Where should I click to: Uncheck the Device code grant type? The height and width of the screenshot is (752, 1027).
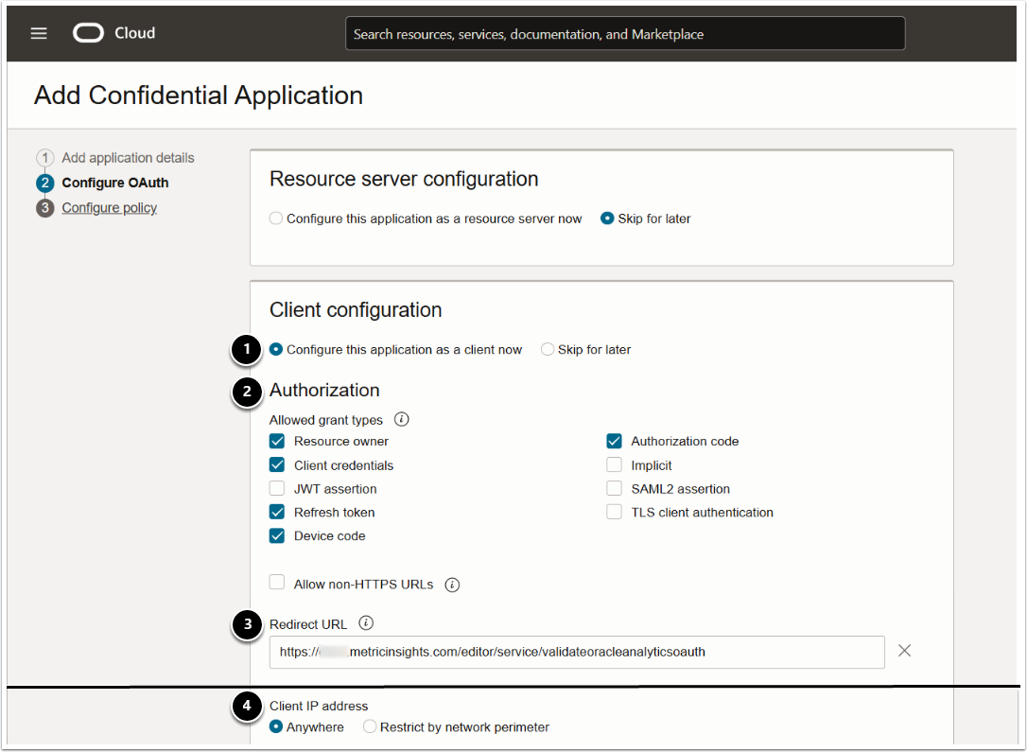pyautogui.click(x=277, y=536)
